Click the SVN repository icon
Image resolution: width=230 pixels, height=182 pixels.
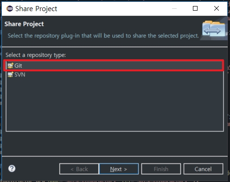[x=11, y=75]
